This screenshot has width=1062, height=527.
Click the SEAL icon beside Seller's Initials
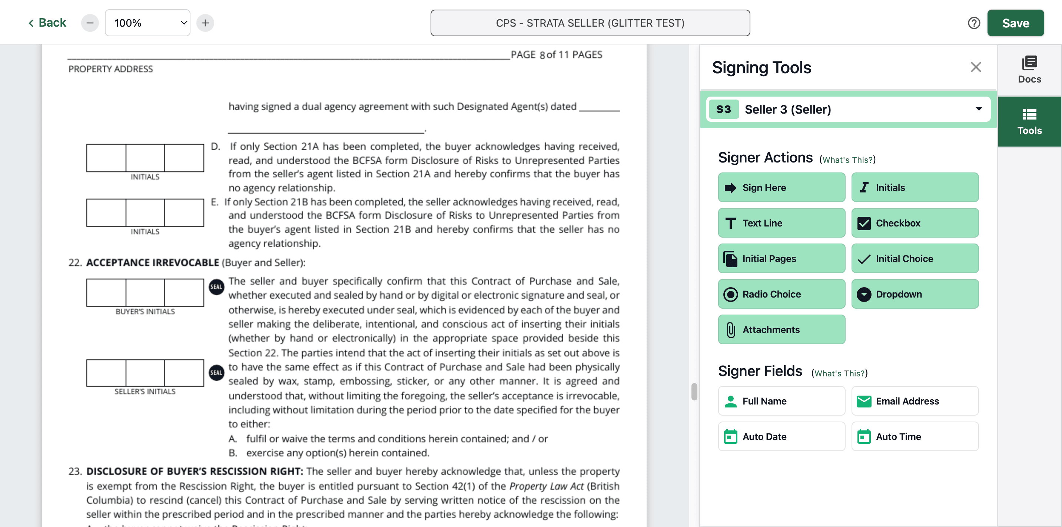[x=216, y=373]
